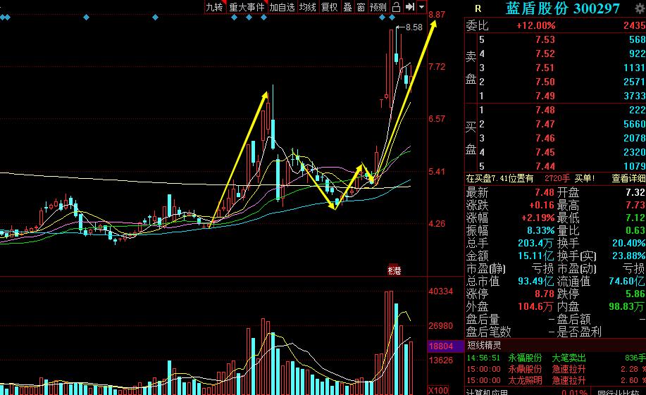Click buy level 5 price 7.44

[545, 166]
